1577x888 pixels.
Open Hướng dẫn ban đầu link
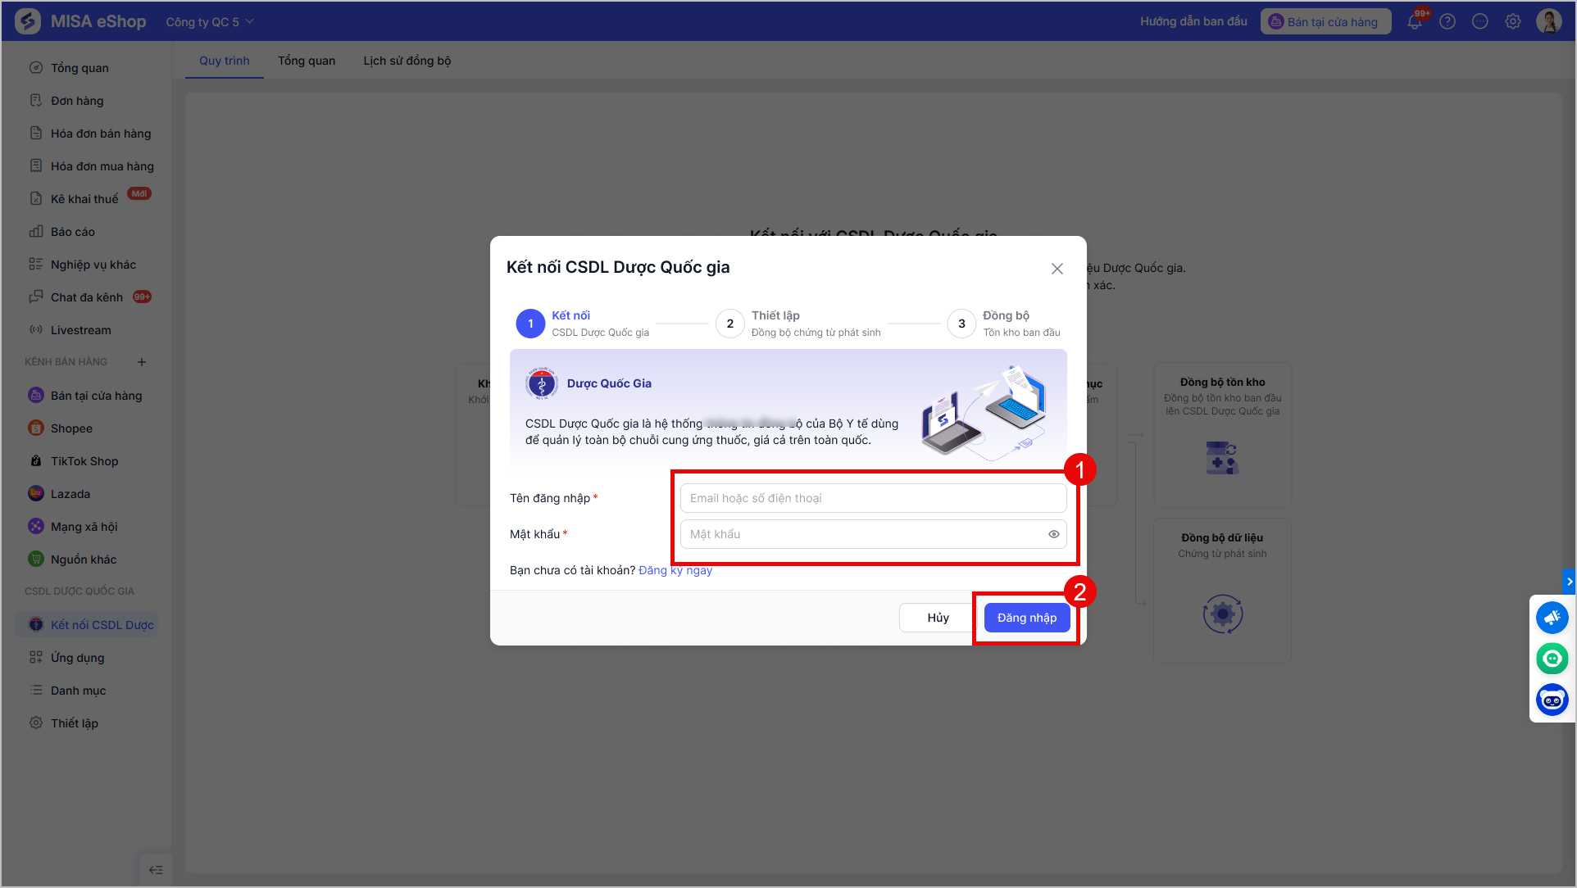pos(1193,21)
